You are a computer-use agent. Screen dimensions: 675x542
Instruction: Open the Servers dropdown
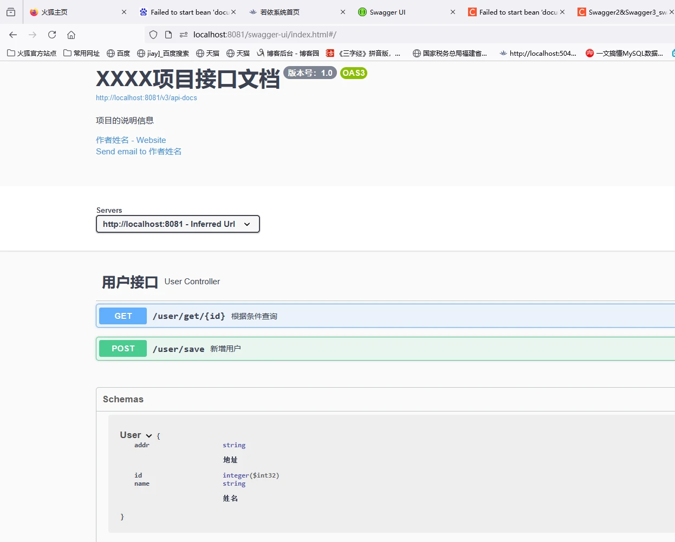(x=178, y=224)
